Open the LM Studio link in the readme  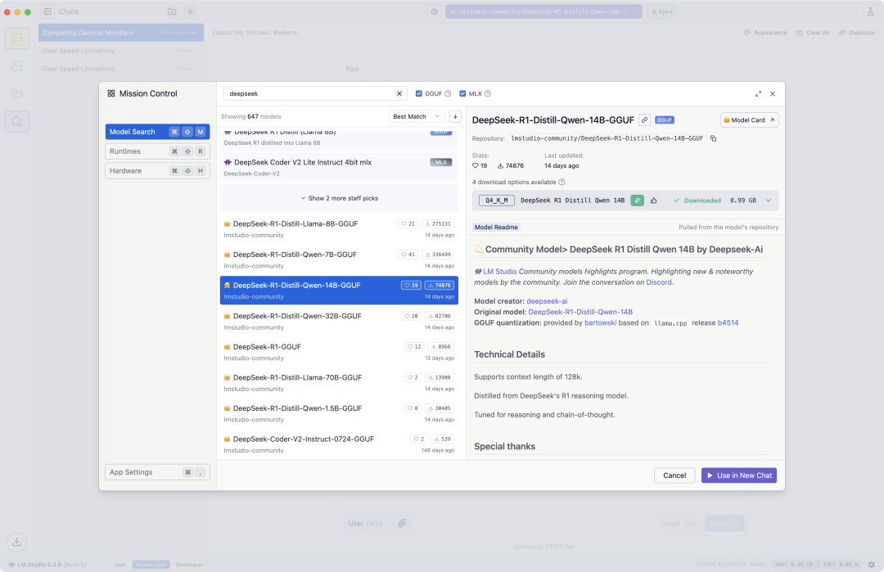coord(499,272)
